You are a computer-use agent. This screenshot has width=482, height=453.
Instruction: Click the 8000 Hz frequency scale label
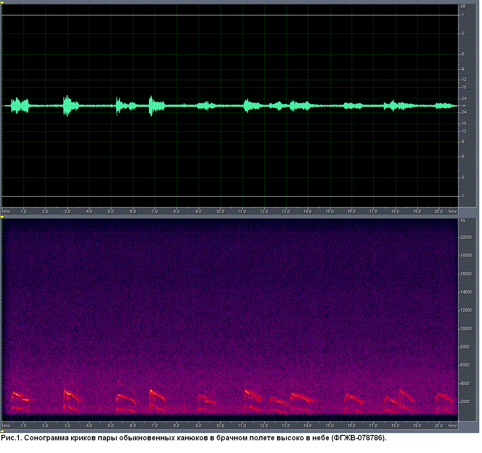465,347
